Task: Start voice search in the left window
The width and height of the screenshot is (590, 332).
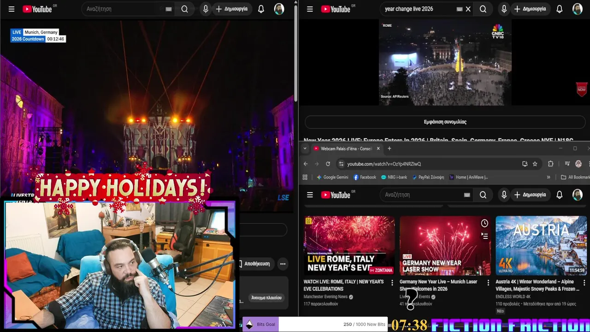Action: coord(206,9)
